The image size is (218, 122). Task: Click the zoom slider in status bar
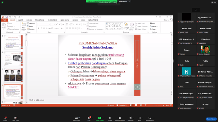tap(156, 105)
